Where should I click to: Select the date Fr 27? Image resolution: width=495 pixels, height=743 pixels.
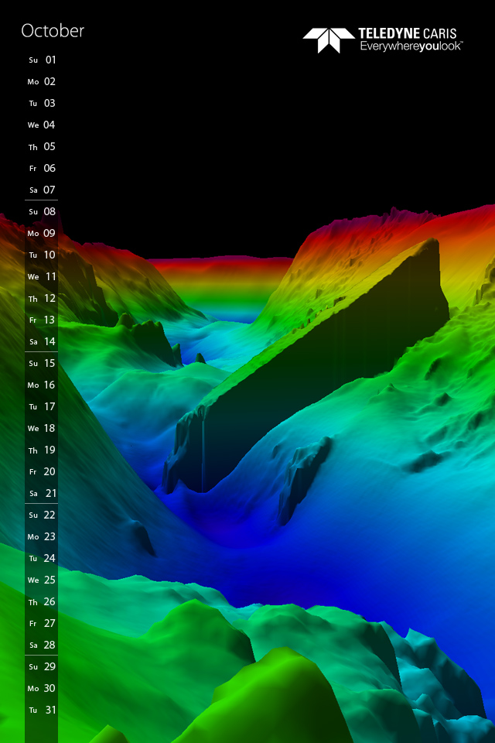coord(43,623)
